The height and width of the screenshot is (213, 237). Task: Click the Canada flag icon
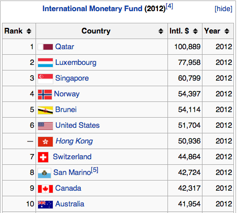(45, 189)
